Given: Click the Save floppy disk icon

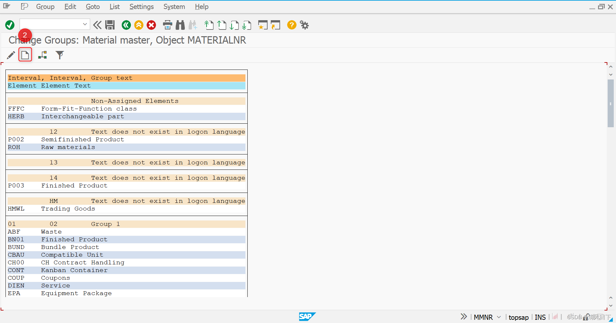Looking at the screenshot, I should [110, 25].
